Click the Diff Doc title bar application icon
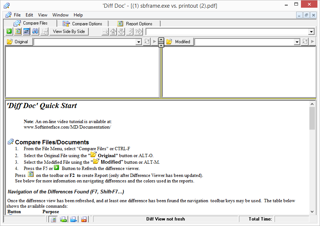Screen dimensions: 320x226 [7, 5]
